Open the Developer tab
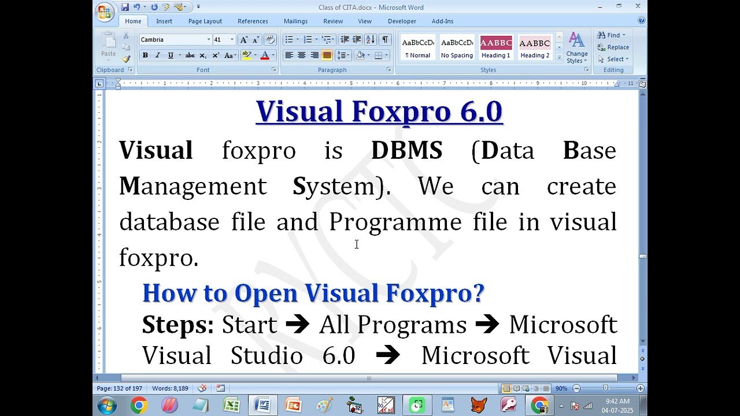The image size is (740, 416). (x=402, y=21)
